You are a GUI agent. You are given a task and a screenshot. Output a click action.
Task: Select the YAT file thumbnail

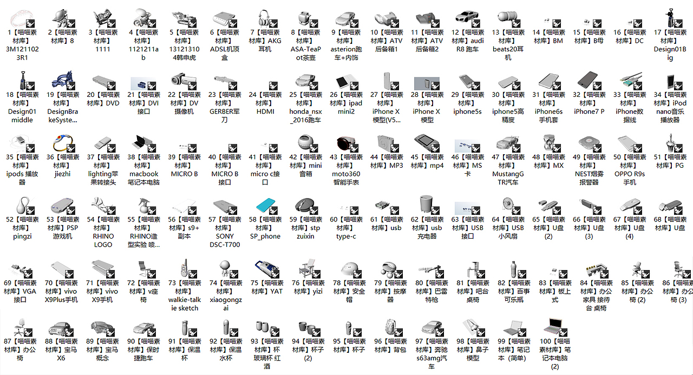point(266,269)
